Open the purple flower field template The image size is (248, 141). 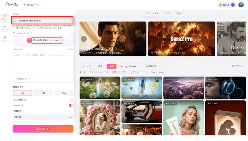point(184,88)
